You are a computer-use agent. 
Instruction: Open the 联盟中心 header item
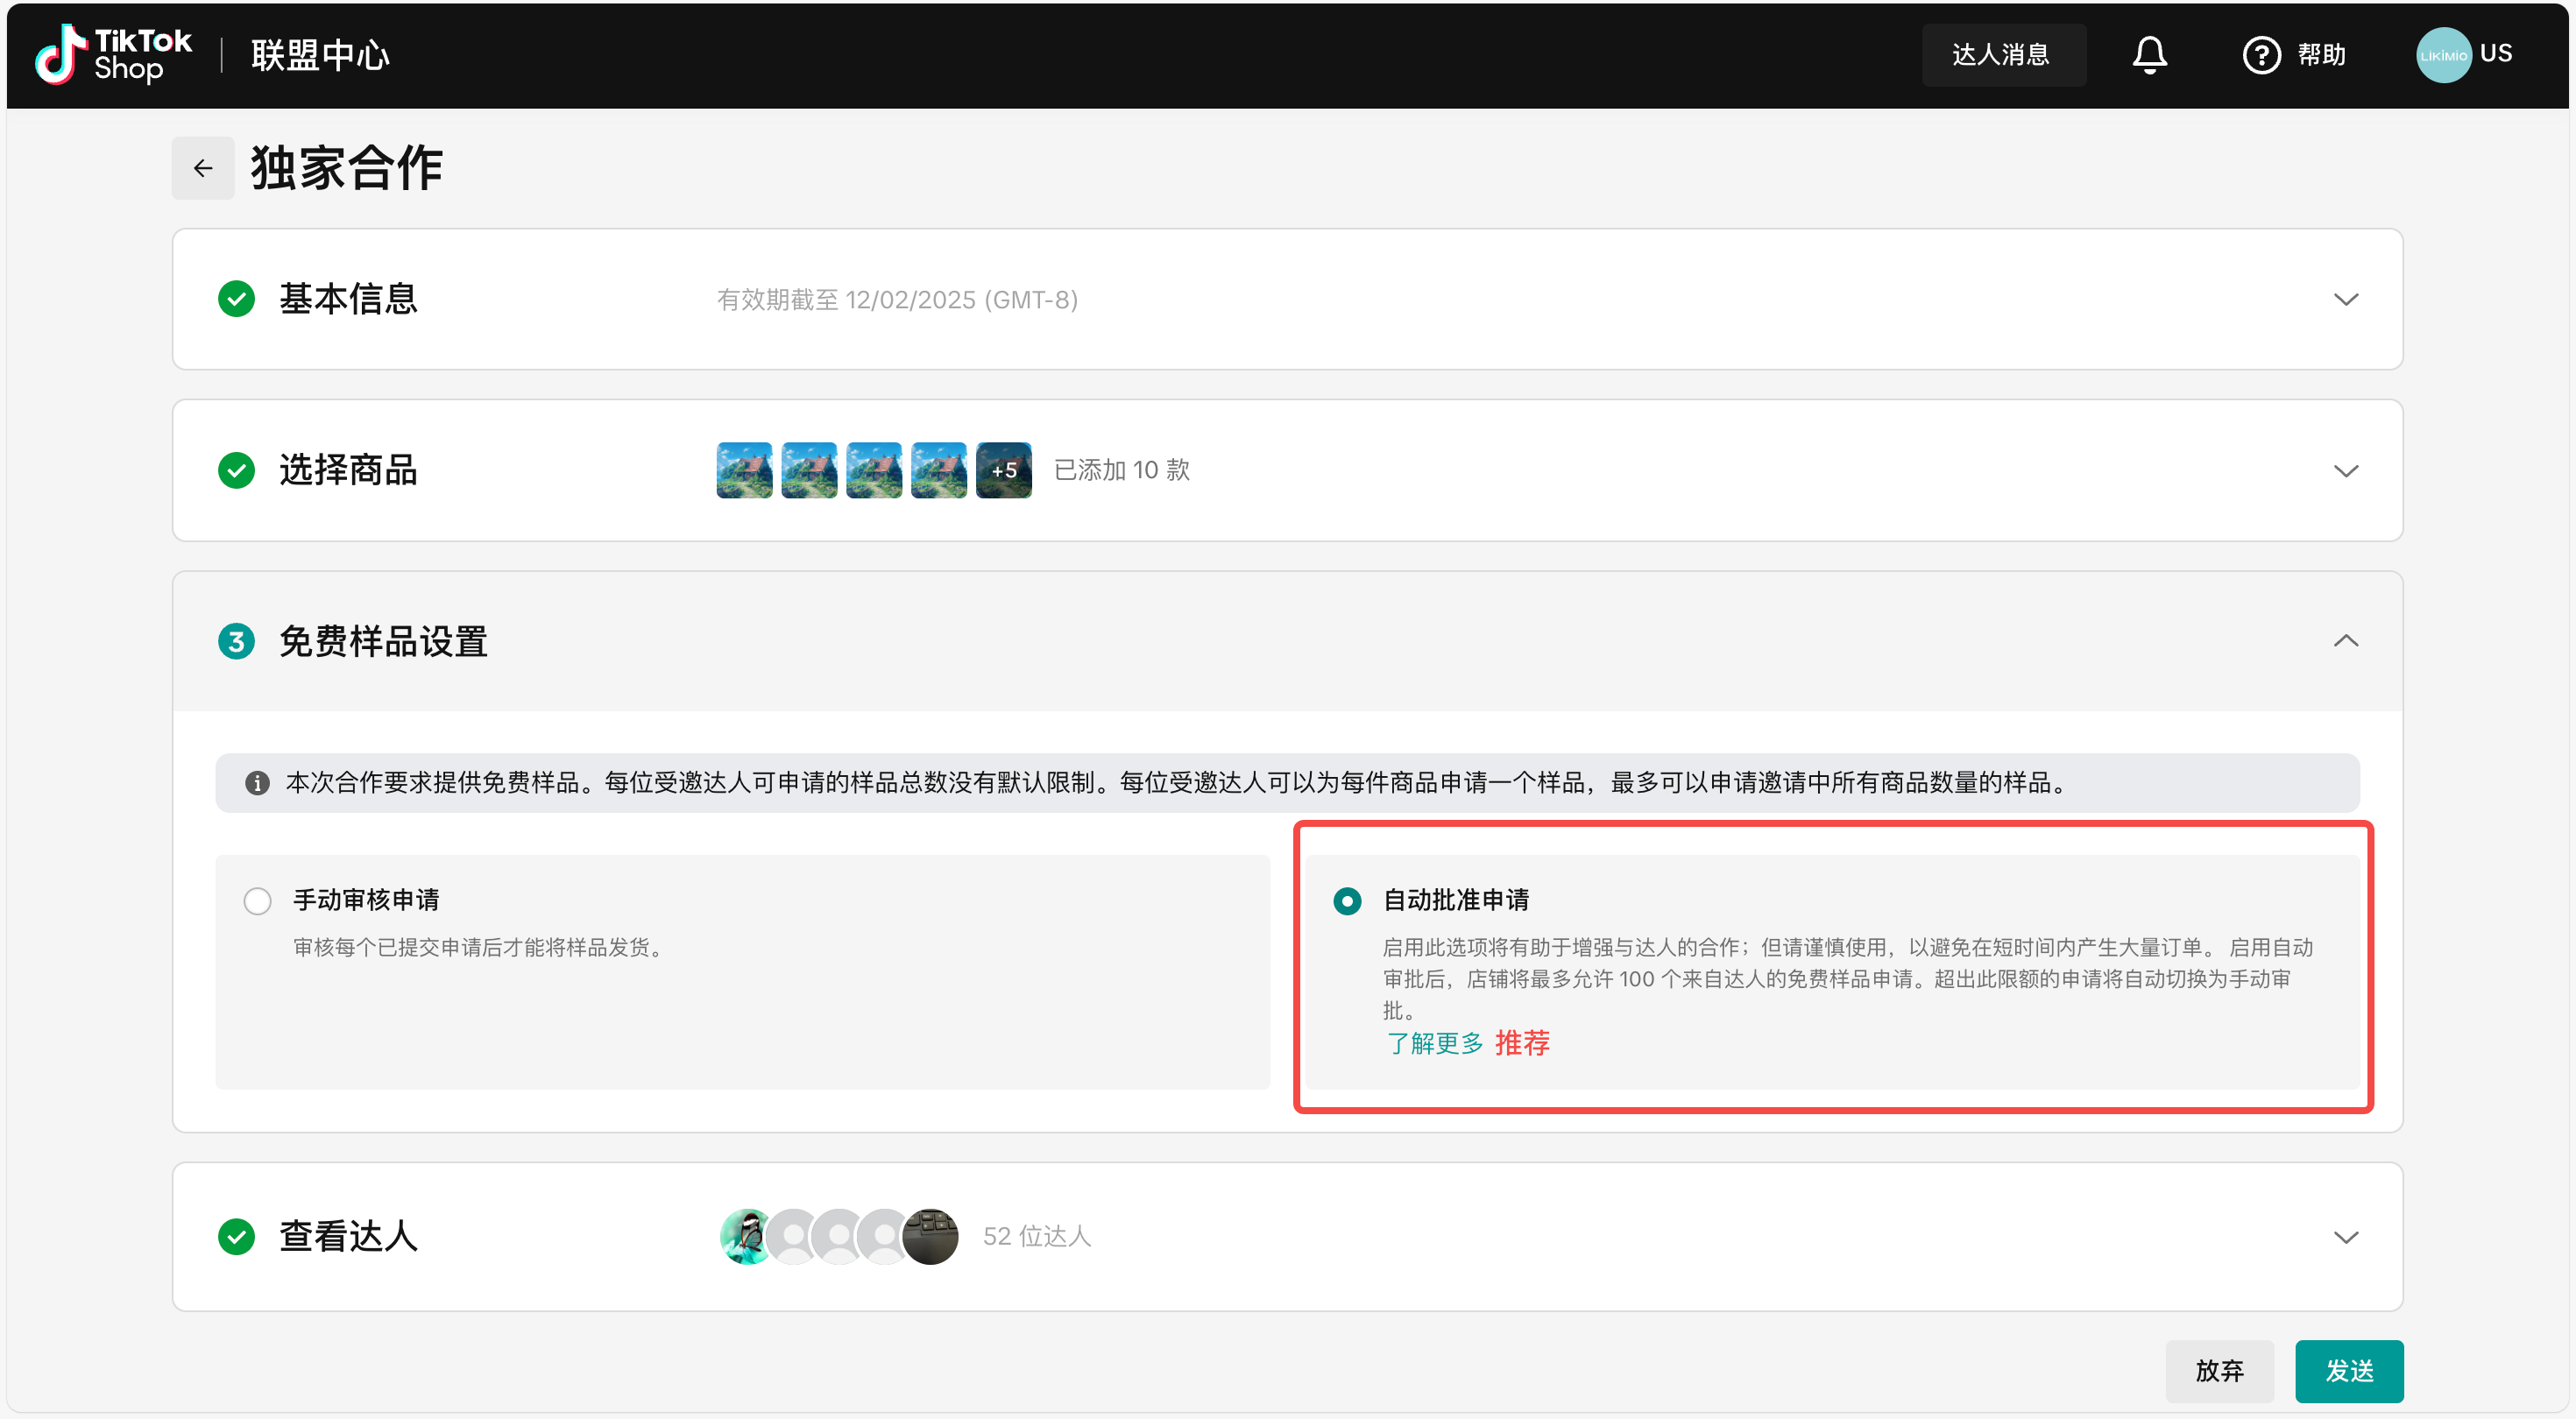pos(320,55)
